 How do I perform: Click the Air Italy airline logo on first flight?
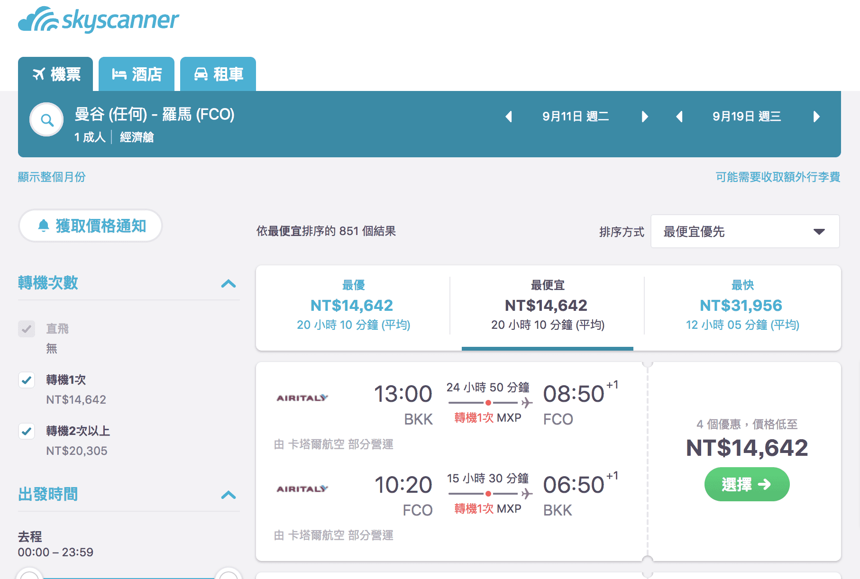pyautogui.click(x=302, y=398)
